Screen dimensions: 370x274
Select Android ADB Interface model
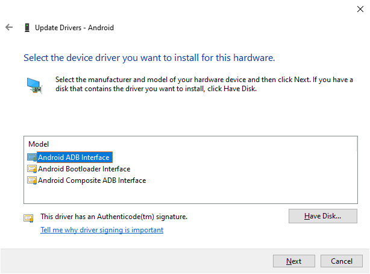(74, 158)
